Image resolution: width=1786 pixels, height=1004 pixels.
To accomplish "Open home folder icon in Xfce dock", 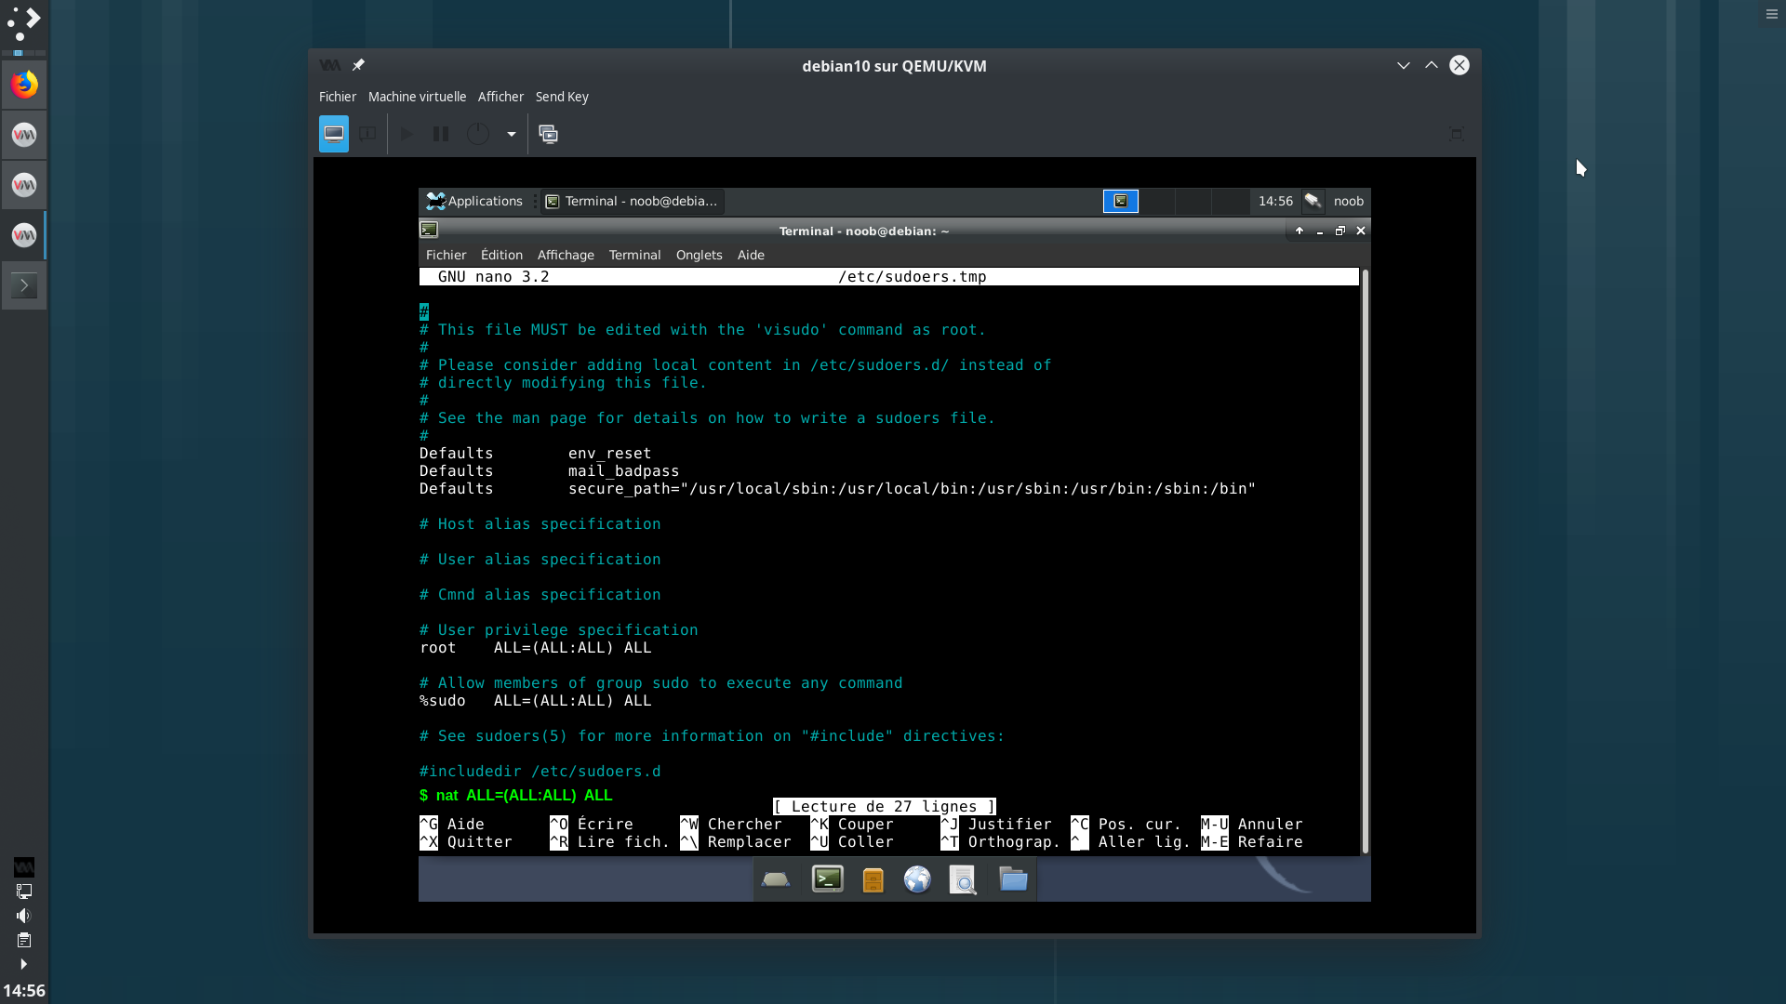I will point(1013,879).
